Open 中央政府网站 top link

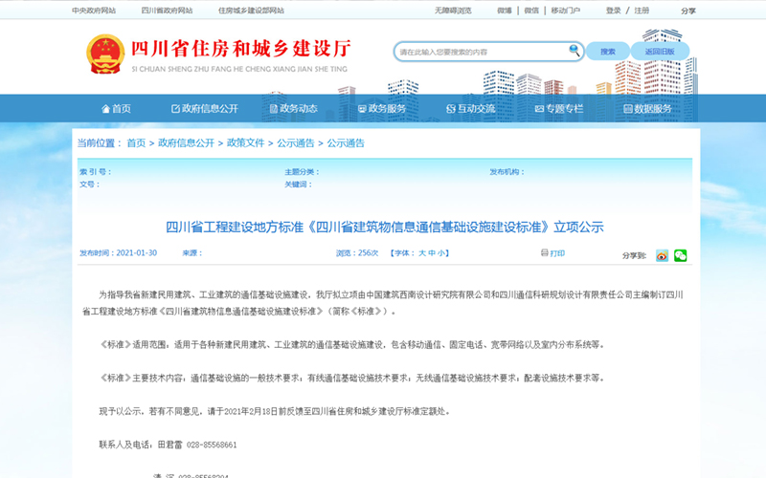[94, 11]
